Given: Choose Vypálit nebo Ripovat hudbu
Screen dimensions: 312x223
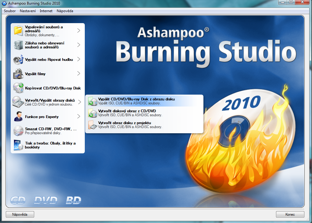Looking at the screenshot, I should 48,60.
